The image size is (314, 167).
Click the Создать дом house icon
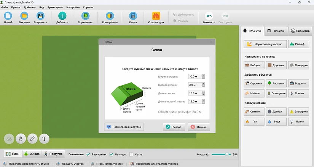point(156,16)
